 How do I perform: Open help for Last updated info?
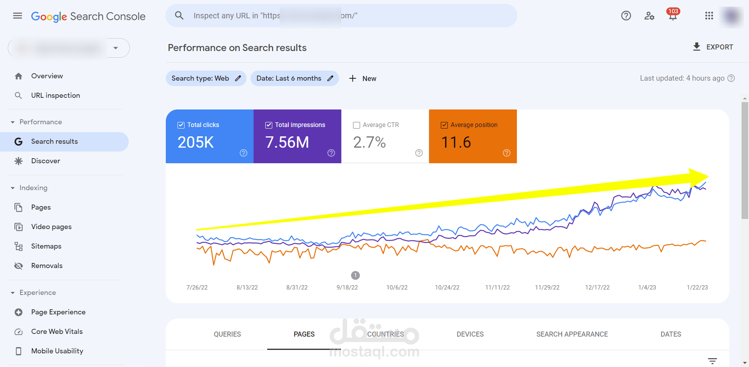(x=731, y=78)
